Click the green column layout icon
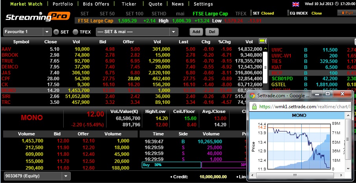The image size is (356, 183). tap(262, 41)
